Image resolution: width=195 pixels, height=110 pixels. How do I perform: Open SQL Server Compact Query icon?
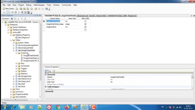pyautogui.click(x=32, y=9)
